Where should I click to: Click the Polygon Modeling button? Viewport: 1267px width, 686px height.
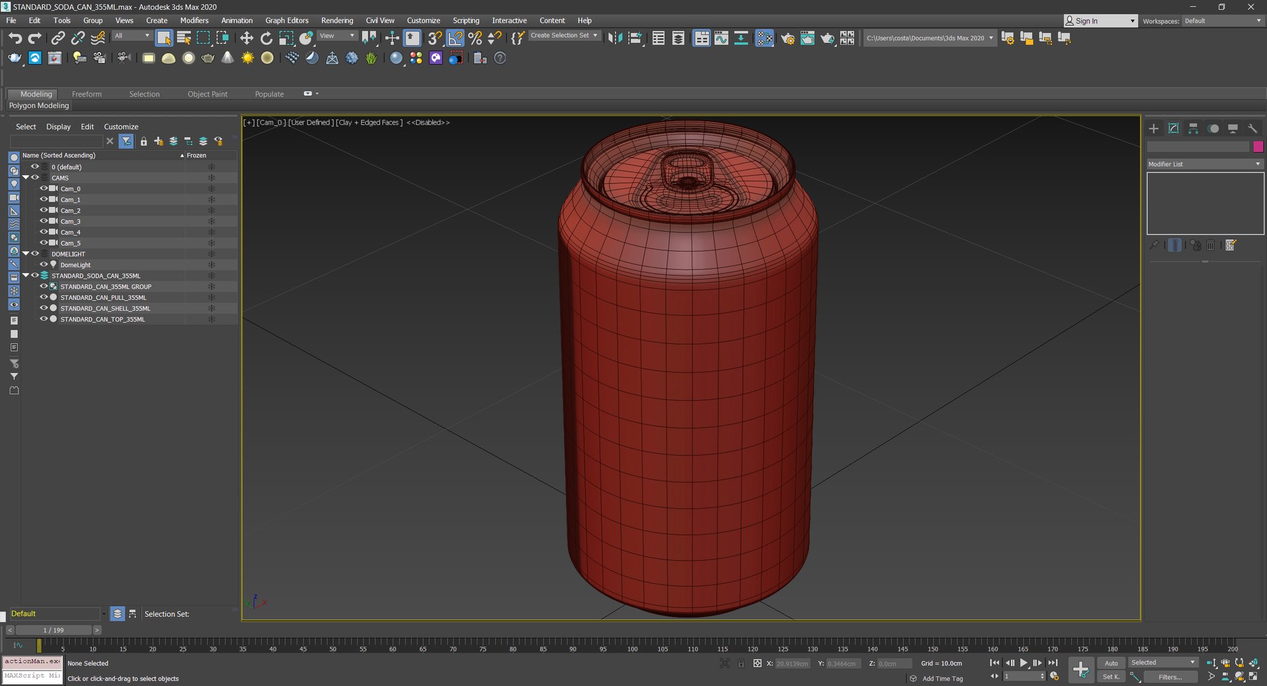(x=39, y=105)
